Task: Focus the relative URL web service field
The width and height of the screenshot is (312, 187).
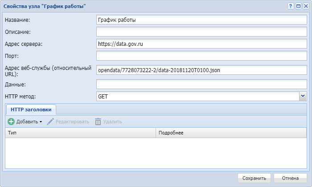Action: [201, 70]
